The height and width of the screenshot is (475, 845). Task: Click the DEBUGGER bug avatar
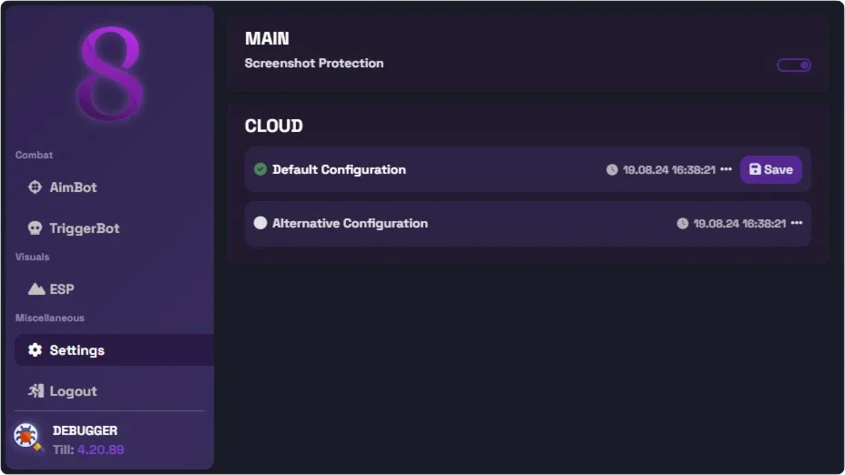(27, 436)
